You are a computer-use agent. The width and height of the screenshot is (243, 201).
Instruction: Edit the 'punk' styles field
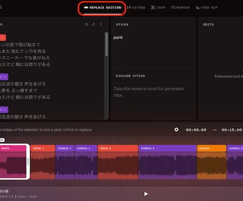(153, 50)
